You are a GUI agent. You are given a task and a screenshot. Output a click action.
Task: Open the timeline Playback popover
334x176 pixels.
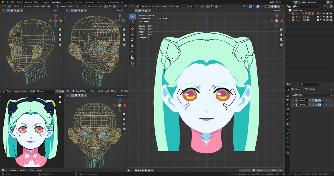pos(13,170)
